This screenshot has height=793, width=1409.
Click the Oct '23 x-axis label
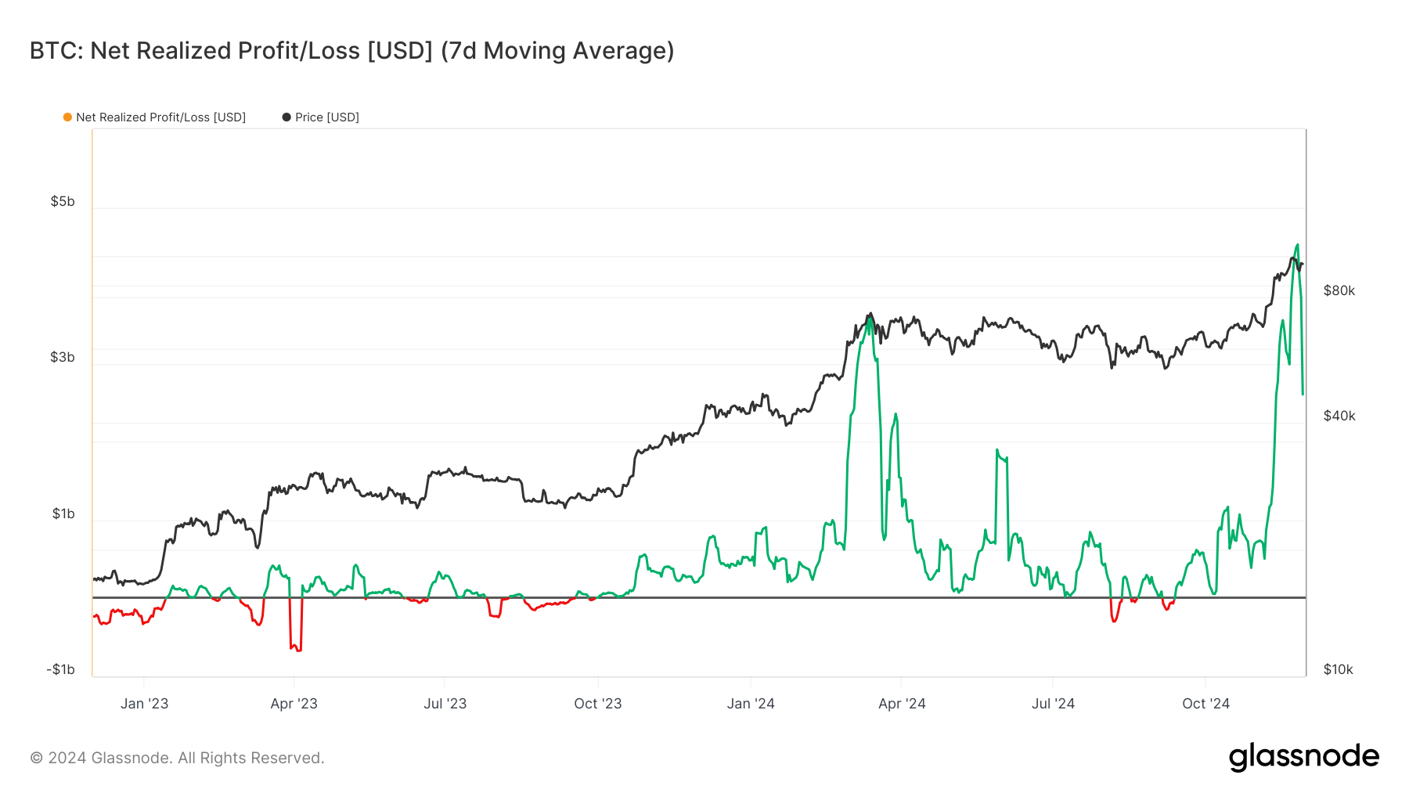pos(597,704)
